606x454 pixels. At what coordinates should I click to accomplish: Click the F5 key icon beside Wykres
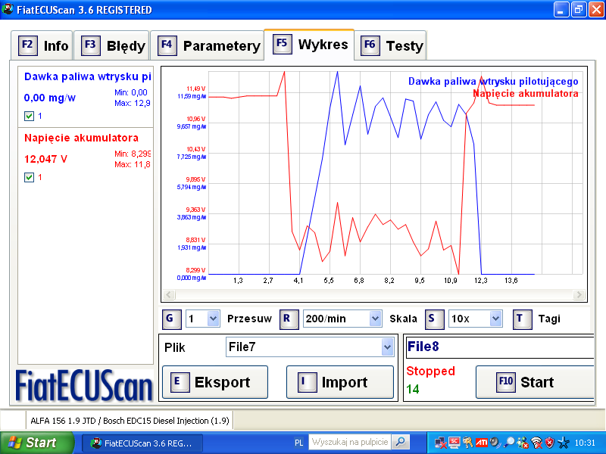pos(282,44)
